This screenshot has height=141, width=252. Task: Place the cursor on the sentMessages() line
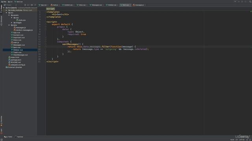click(72, 44)
